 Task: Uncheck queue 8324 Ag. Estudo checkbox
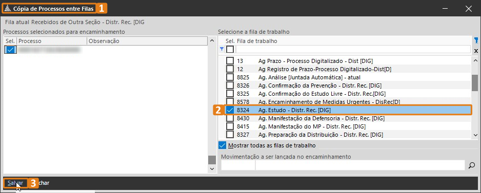click(230, 110)
